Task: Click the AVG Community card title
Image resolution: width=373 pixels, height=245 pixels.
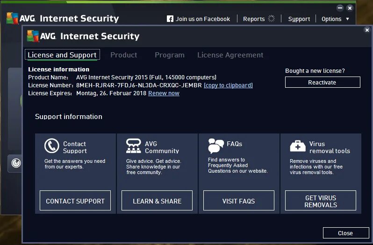Action: point(162,147)
